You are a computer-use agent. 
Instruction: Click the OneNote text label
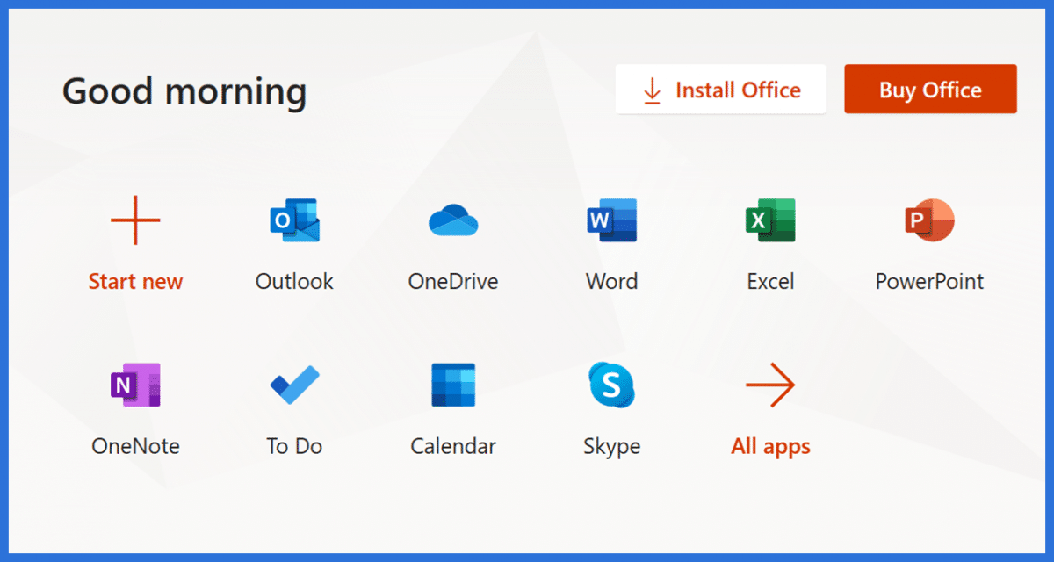[x=135, y=447]
